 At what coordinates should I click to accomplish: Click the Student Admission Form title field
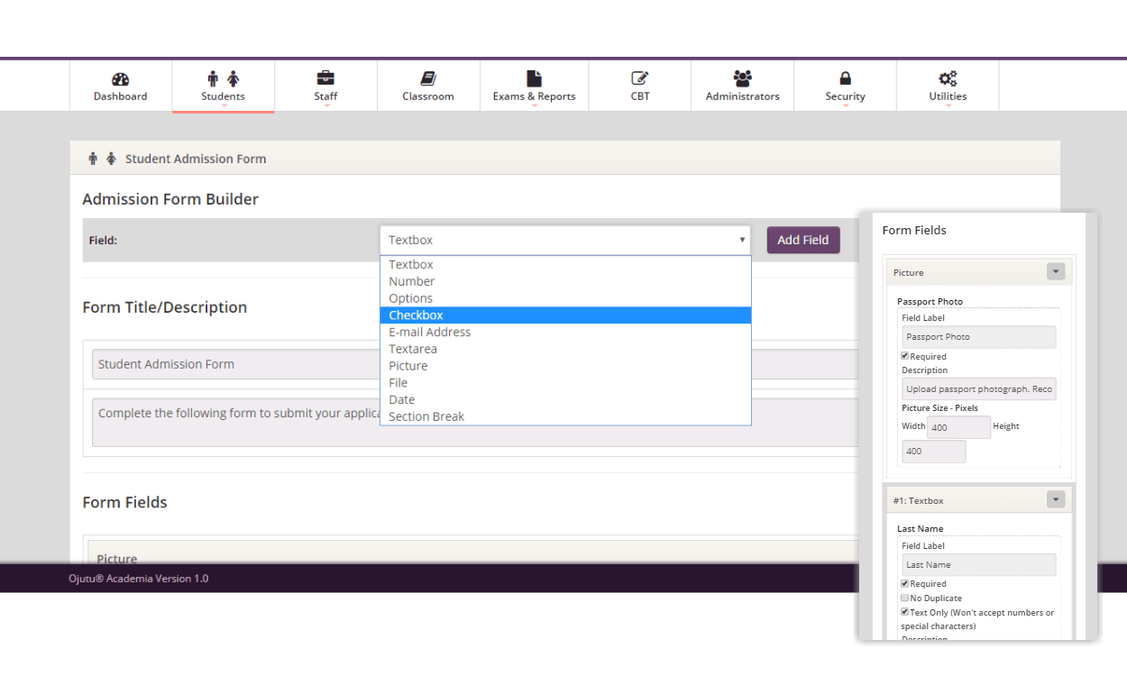point(475,364)
